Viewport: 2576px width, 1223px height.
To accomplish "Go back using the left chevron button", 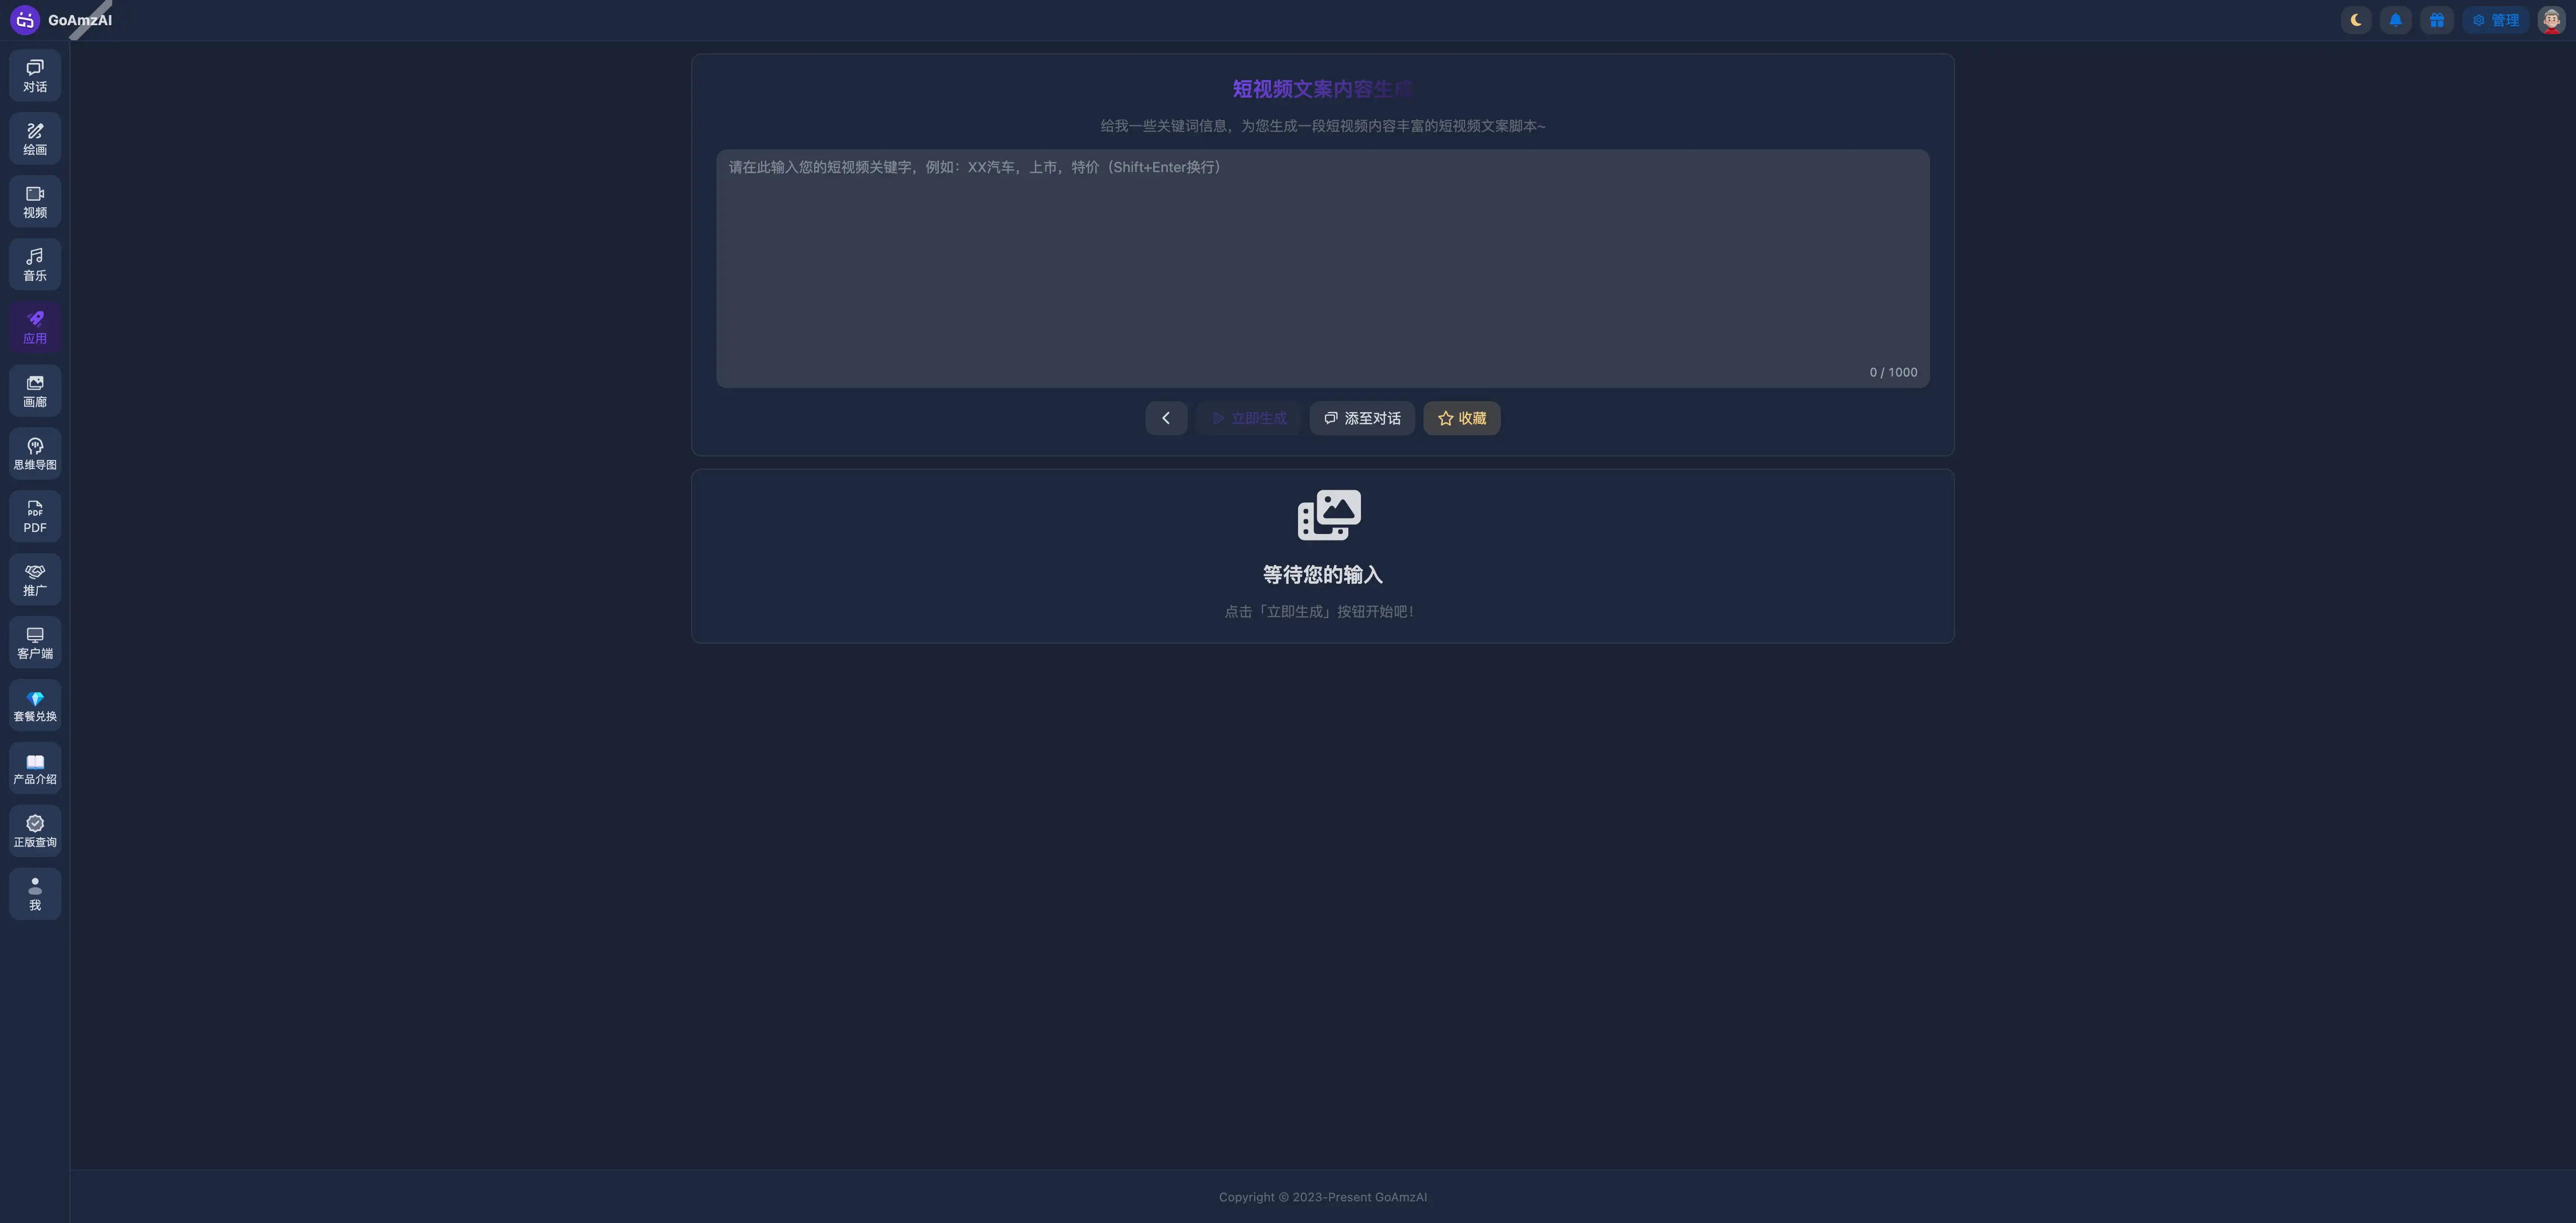I will click(1166, 418).
